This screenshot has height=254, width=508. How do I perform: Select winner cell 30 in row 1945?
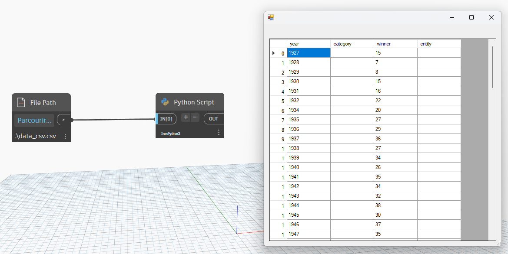pyautogui.click(x=395, y=215)
